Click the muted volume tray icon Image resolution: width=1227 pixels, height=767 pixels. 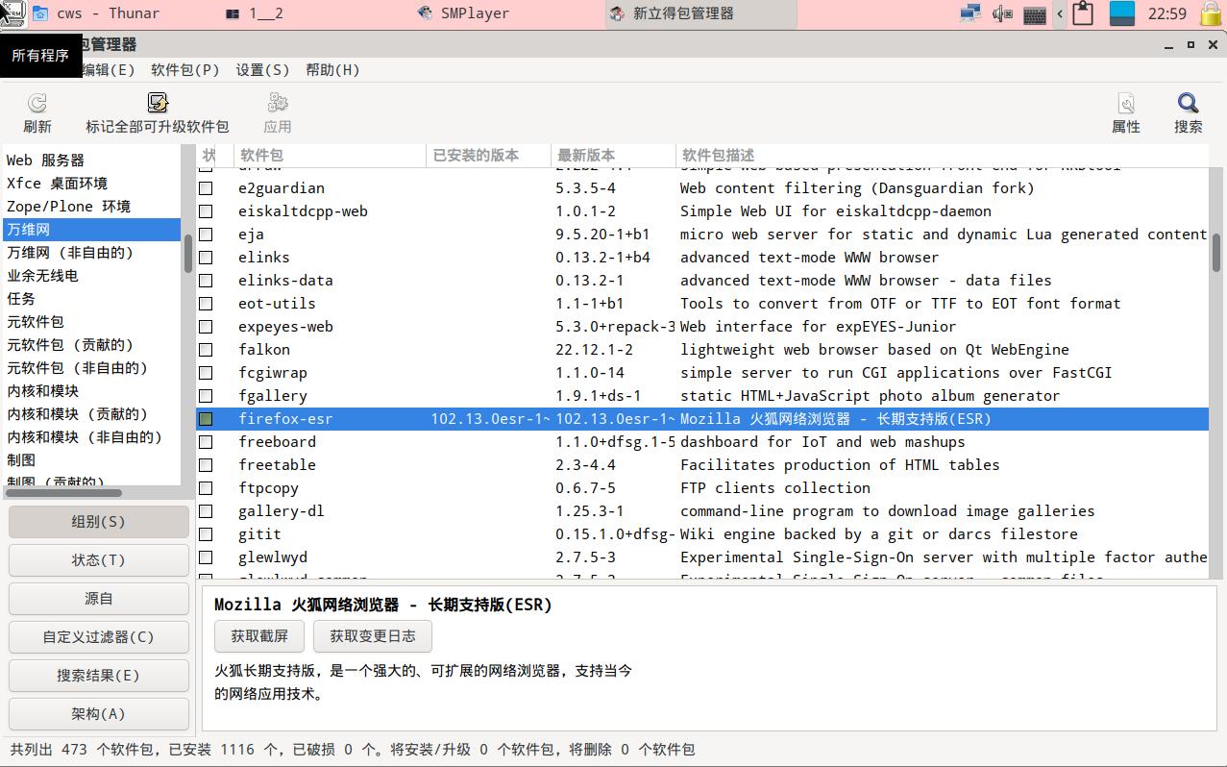click(x=1002, y=13)
